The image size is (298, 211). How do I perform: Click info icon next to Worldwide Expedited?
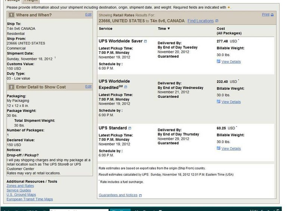pos(125,87)
